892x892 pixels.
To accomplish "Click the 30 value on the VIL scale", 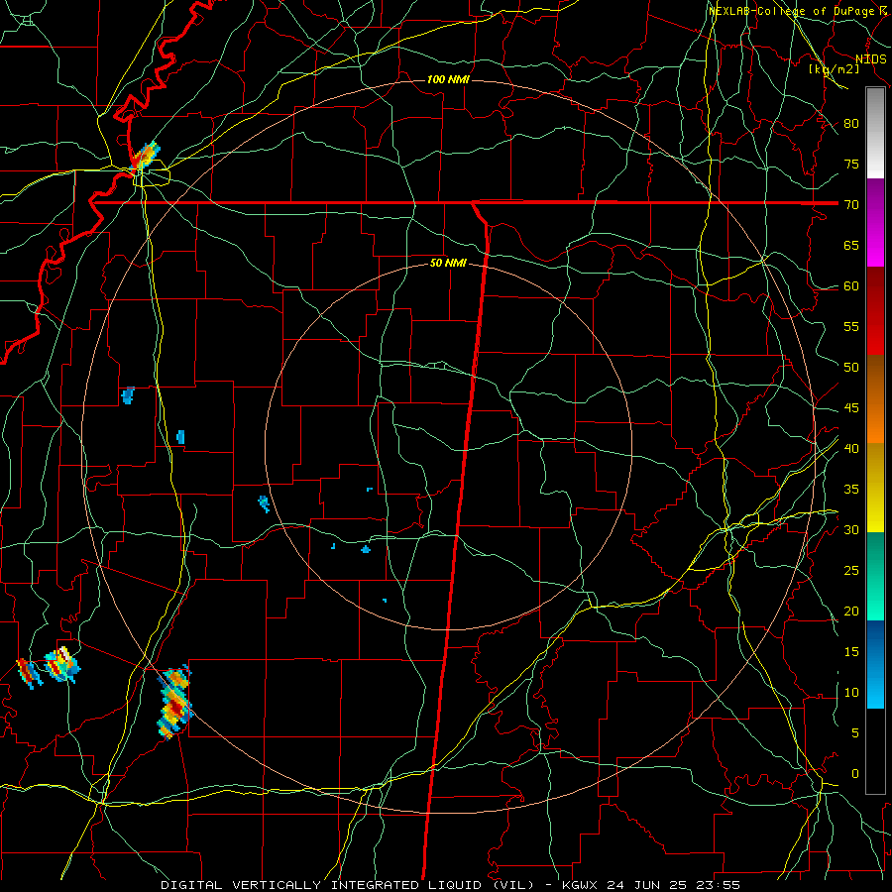I will point(851,529).
